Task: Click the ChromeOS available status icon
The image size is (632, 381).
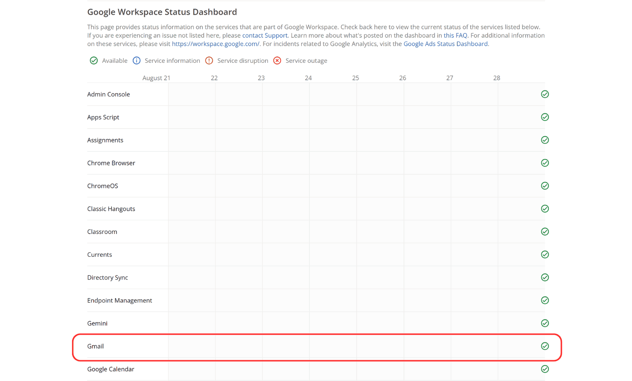Action: point(545,186)
